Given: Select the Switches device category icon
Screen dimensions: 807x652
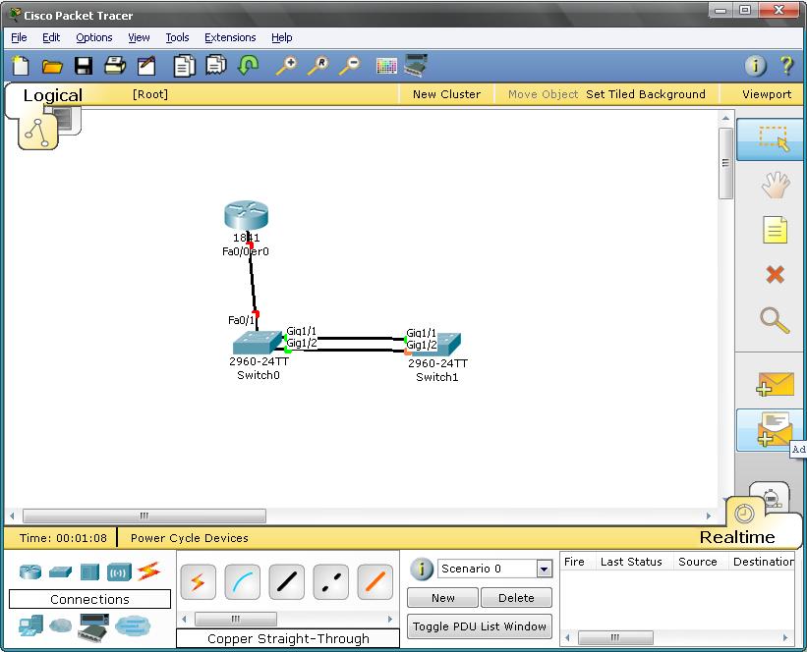Looking at the screenshot, I should [61, 571].
